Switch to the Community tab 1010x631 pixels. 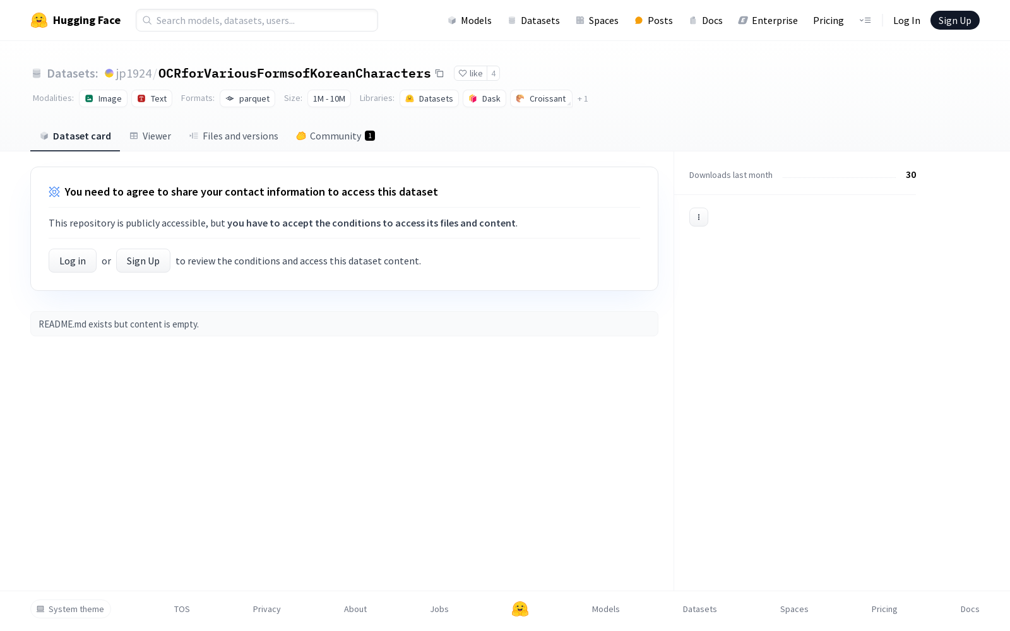335,136
